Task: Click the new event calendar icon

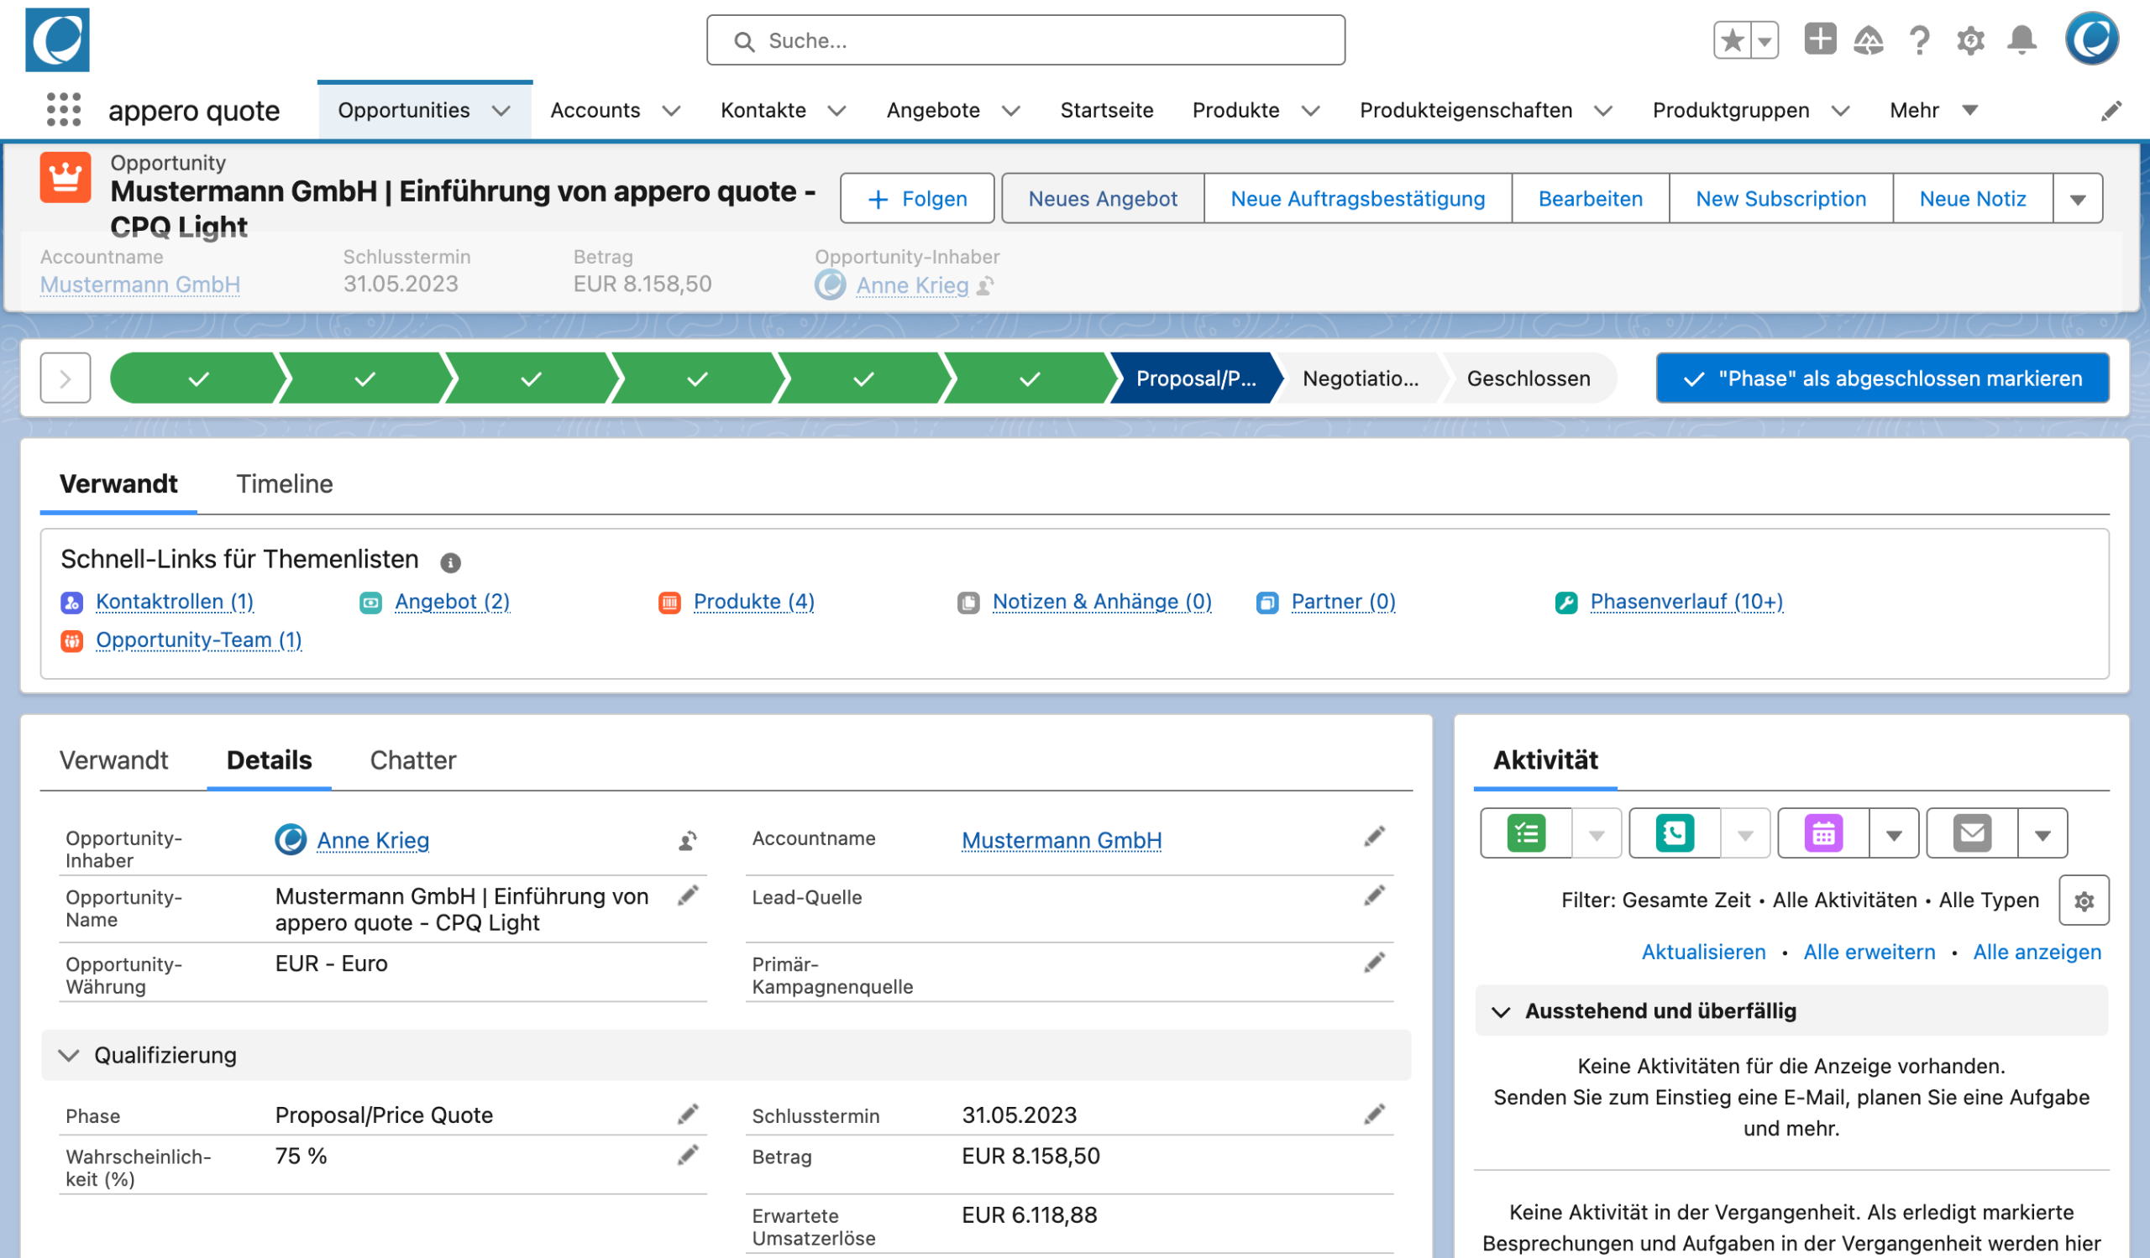Action: [1823, 833]
